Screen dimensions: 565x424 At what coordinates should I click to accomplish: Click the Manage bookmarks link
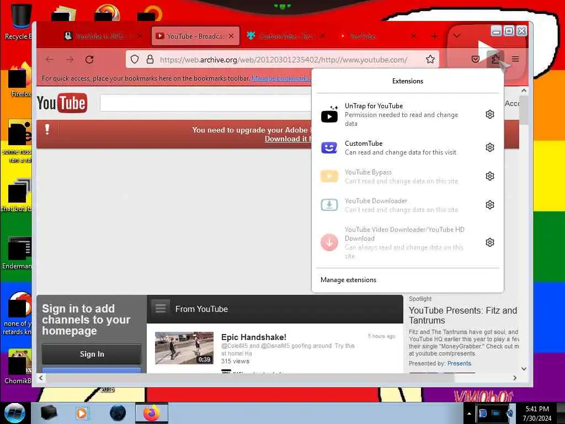(x=281, y=78)
